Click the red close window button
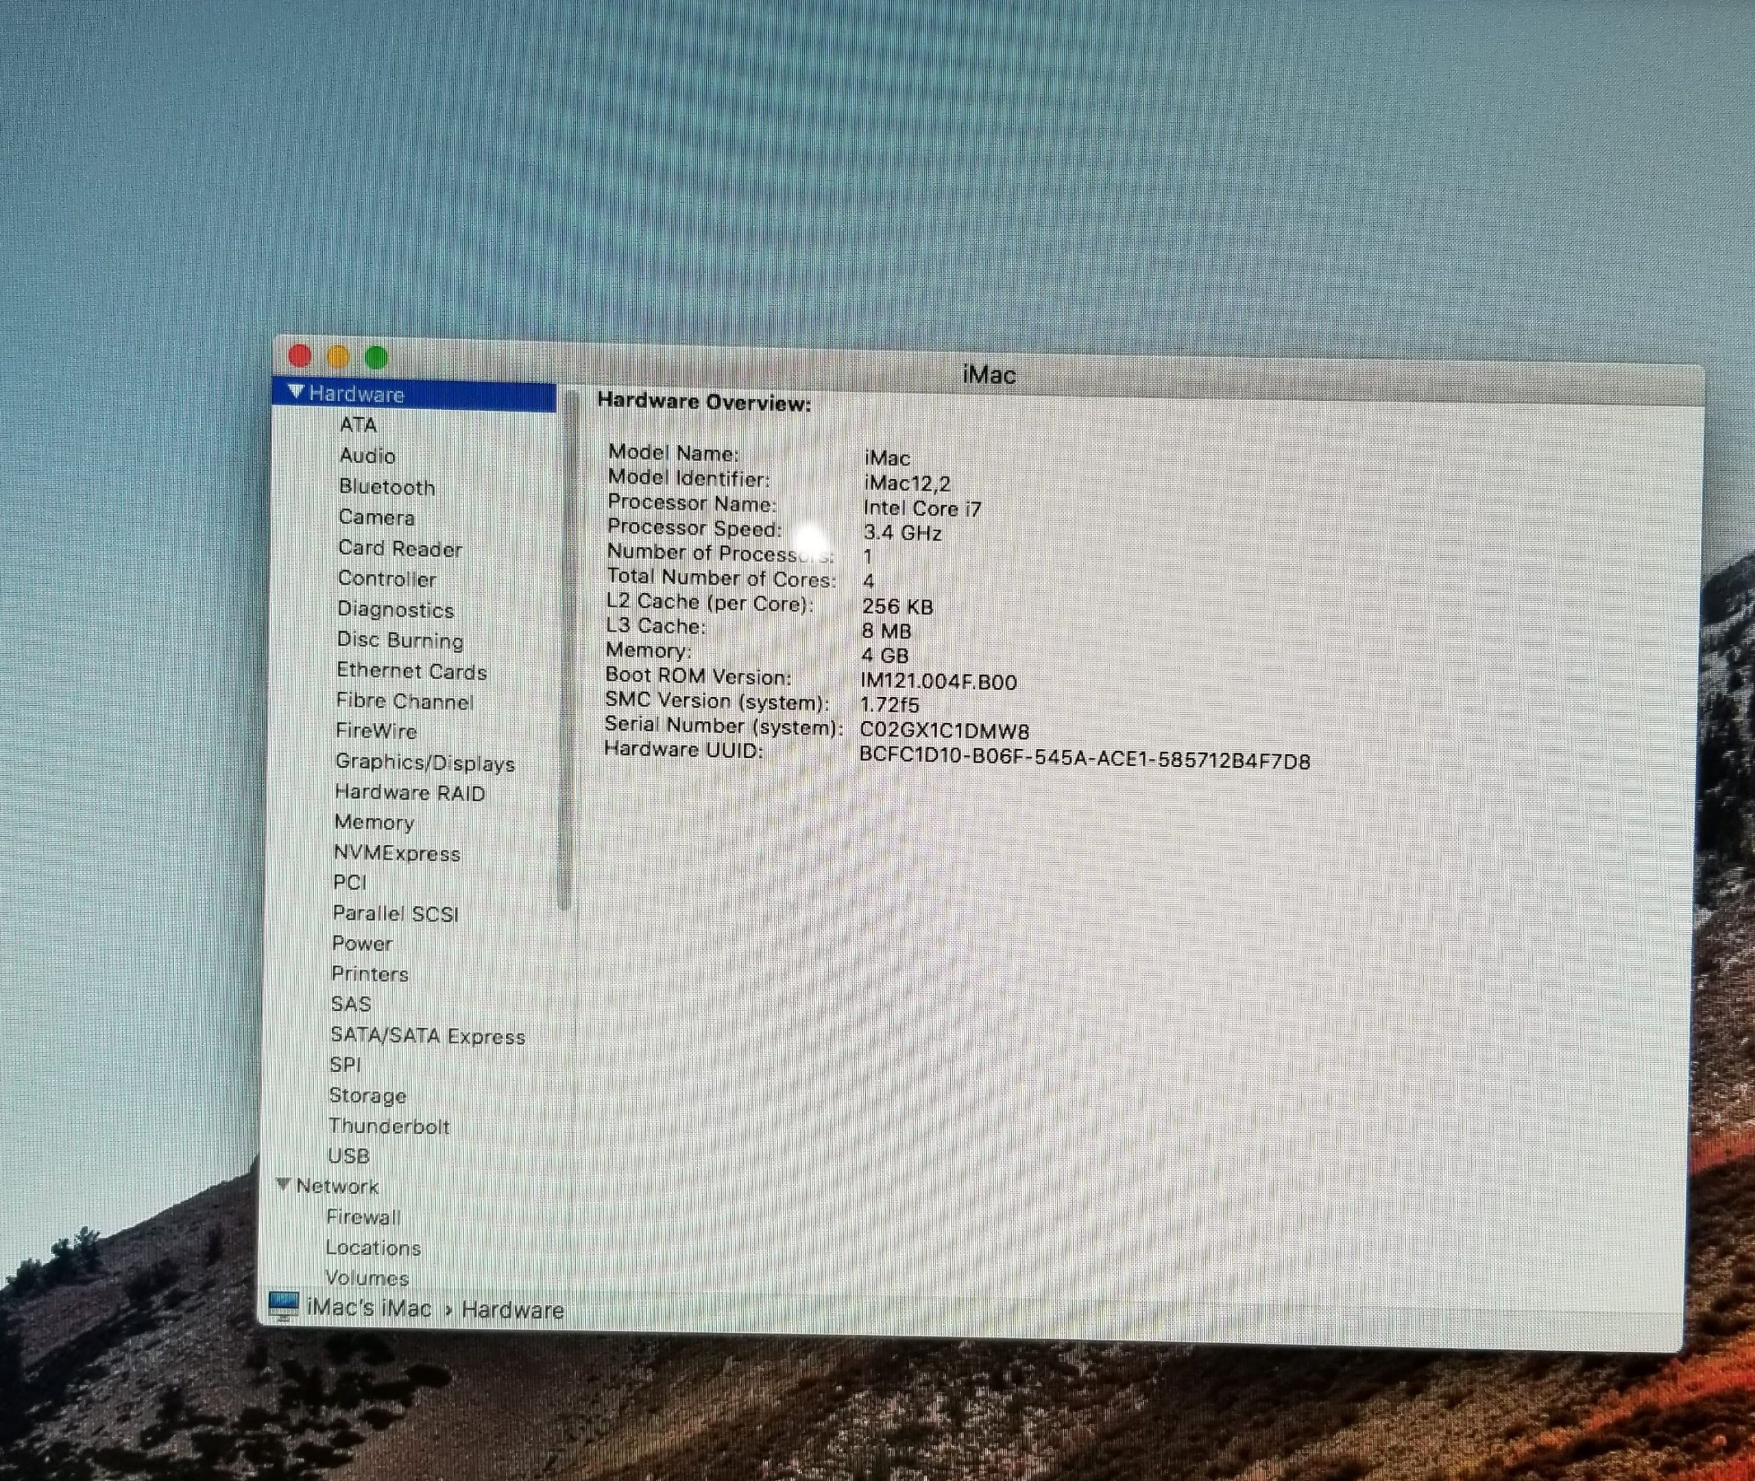 [x=300, y=356]
